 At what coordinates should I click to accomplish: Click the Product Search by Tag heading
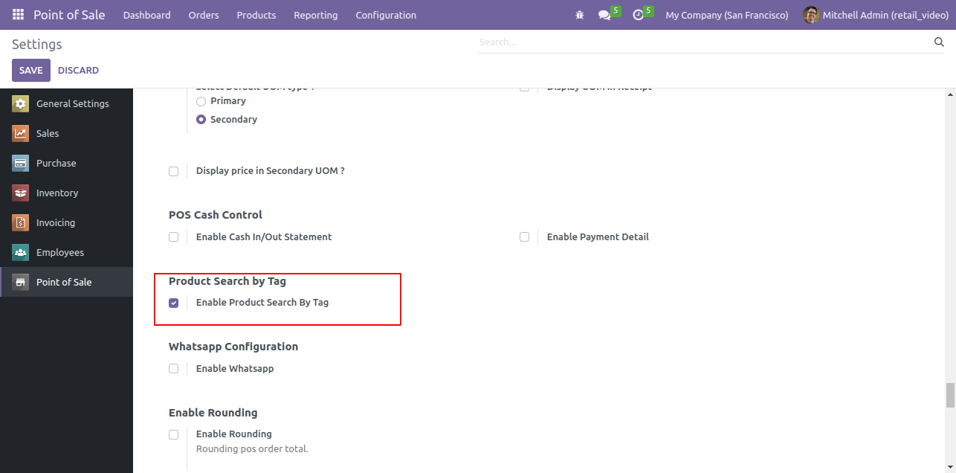click(227, 281)
